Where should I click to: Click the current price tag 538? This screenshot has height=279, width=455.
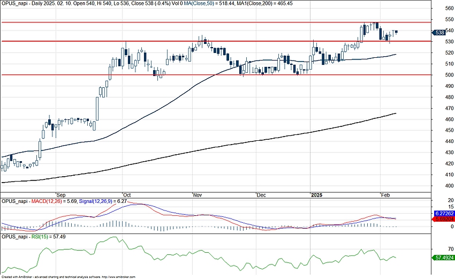(x=440, y=33)
